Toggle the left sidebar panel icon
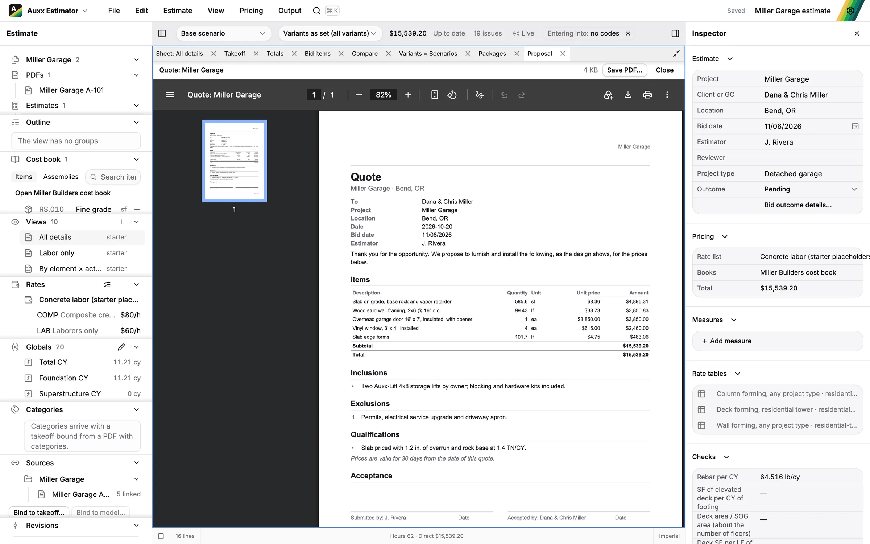 pos(162,33)
